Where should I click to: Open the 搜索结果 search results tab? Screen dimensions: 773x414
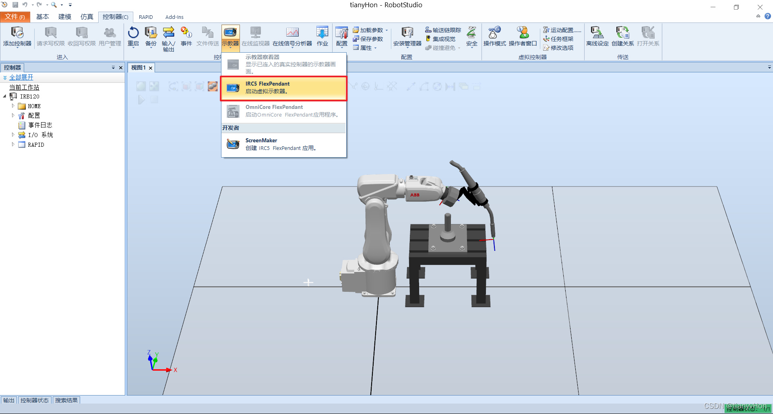coord(66,400)
